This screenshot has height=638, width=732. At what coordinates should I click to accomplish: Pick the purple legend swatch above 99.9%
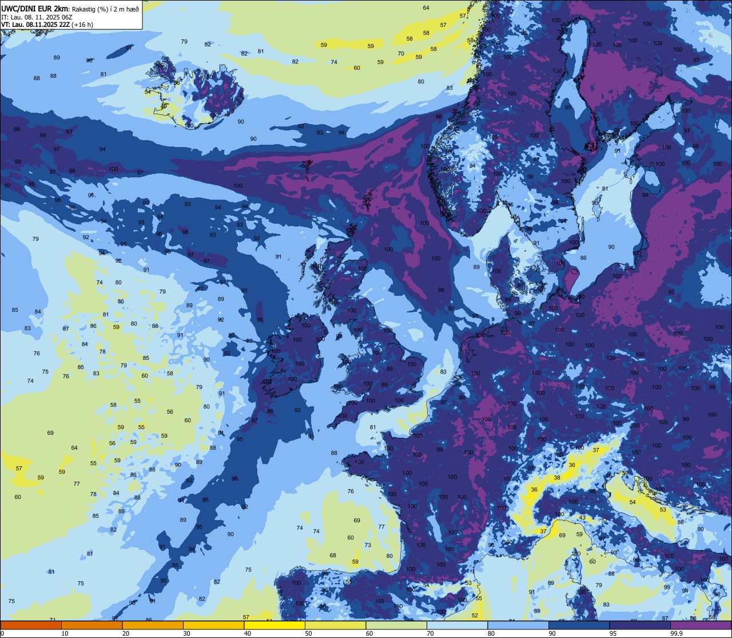pyautogui.click(x=701, y=625)
